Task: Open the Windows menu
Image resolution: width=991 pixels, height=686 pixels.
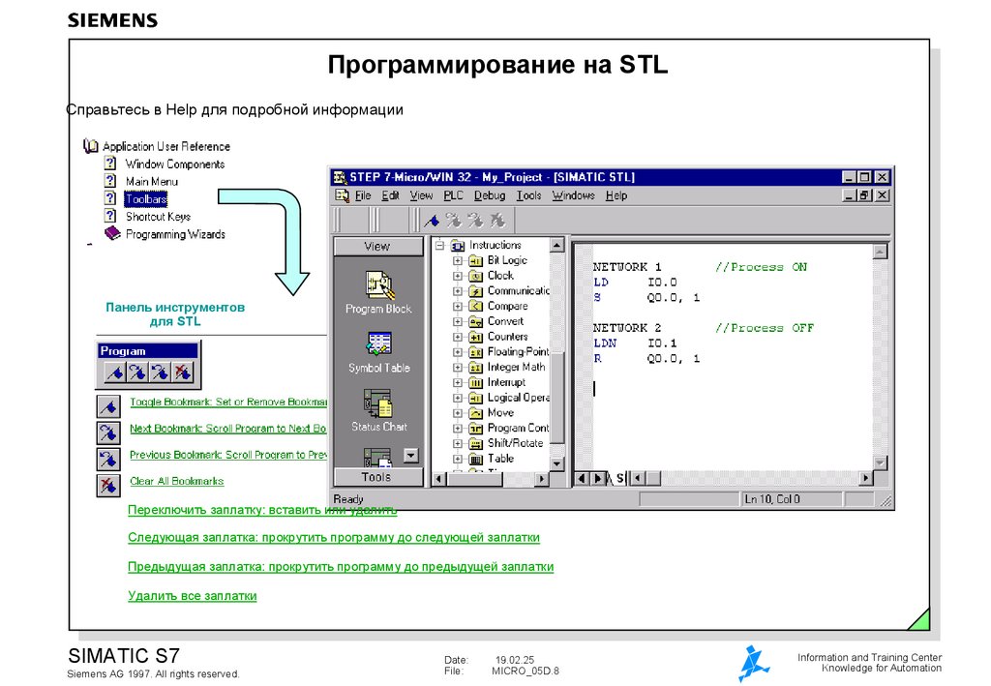Action: click(573, 195)
